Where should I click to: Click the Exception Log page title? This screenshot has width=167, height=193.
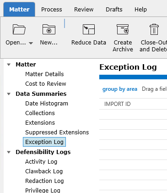tap(128, 67)
